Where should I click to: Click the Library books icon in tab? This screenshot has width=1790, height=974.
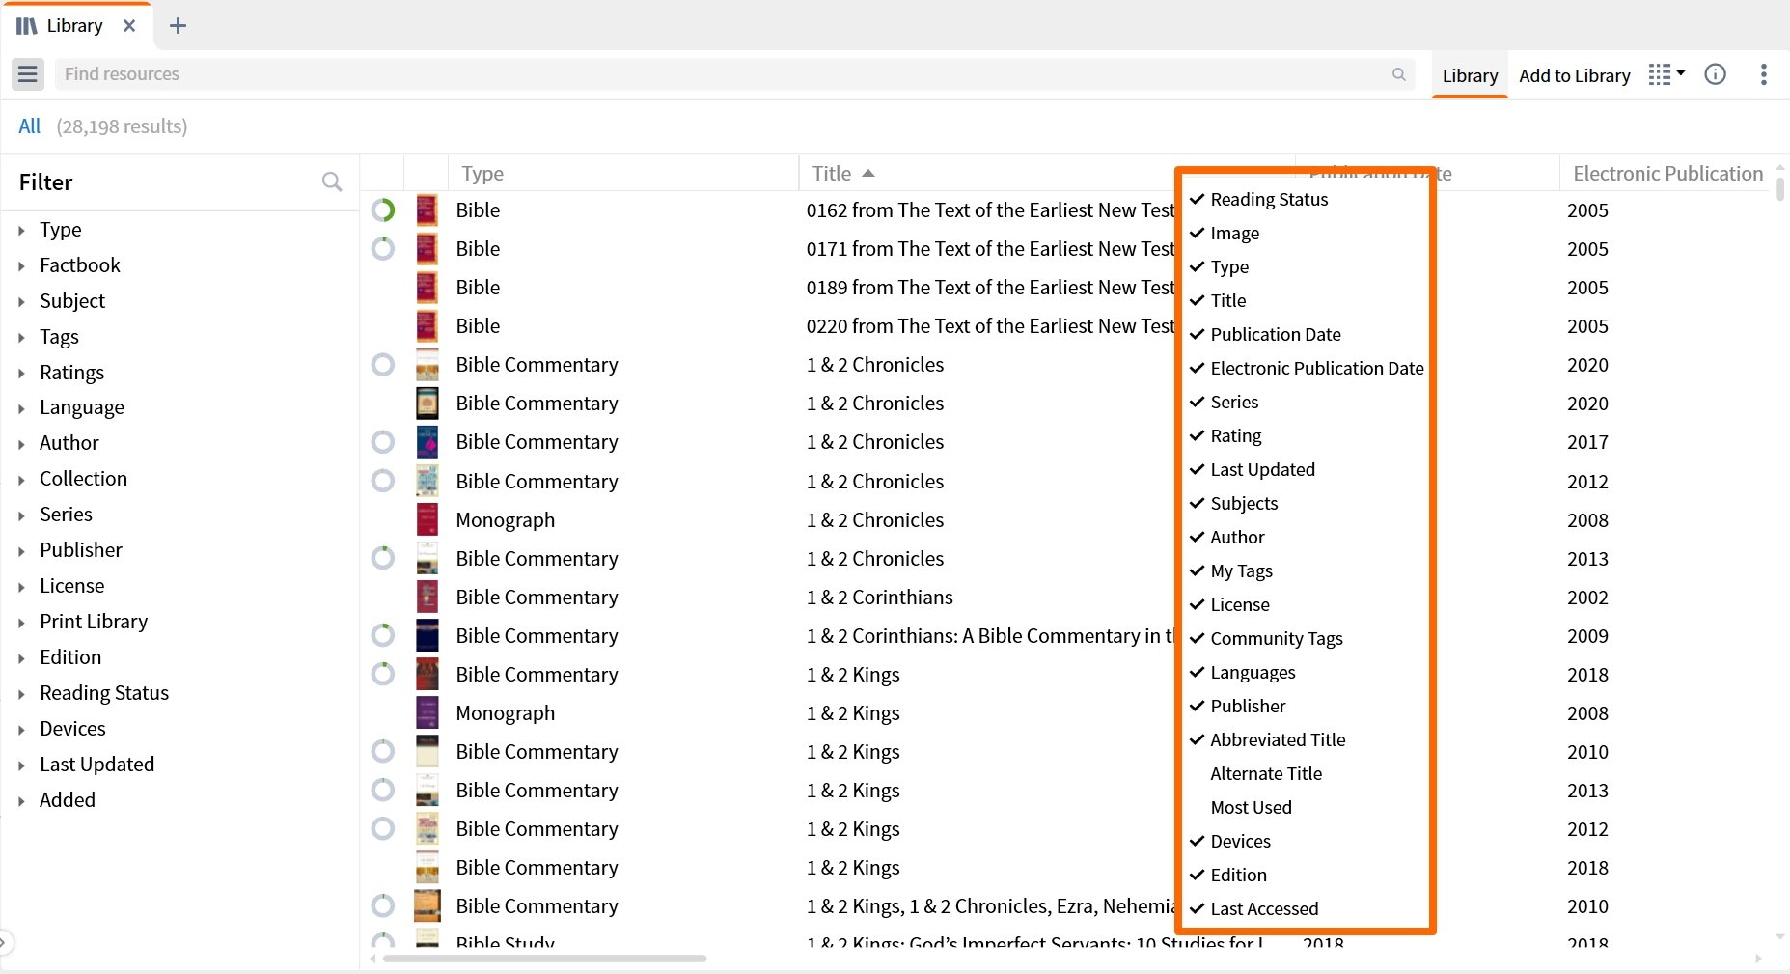click(x=27, y=26)
